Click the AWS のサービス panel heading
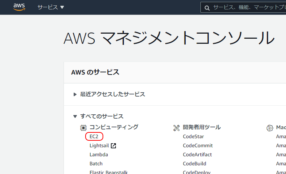 (95, 72)
